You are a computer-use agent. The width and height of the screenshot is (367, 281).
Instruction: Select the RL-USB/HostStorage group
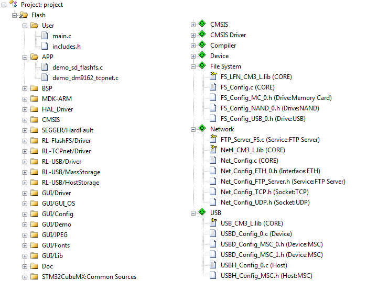point(70,183)
